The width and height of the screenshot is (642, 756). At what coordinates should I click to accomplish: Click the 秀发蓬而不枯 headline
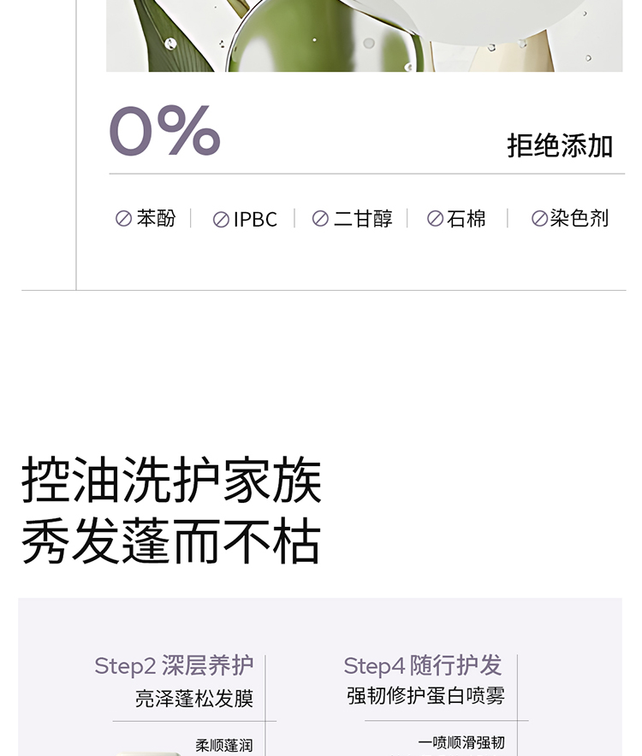(x=171, y=541)
